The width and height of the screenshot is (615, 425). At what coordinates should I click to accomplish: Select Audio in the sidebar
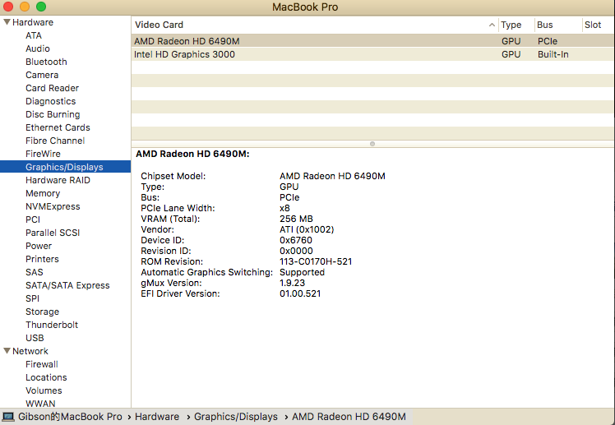tap(38, 49)
